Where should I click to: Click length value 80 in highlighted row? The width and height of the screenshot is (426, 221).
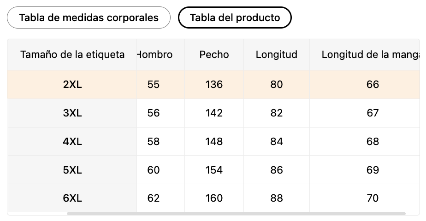pos(277,85)
